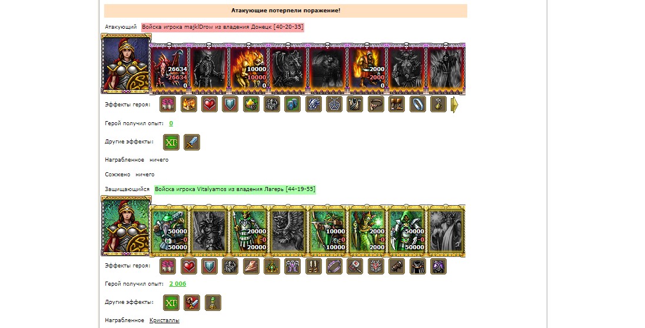Select the defender's hammer effect icon
This screenshot has width=645, height=328.
tap(355, 266)
